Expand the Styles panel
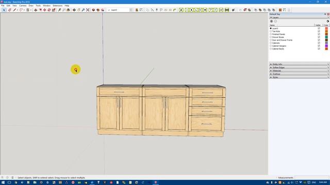 pos(299,77)
